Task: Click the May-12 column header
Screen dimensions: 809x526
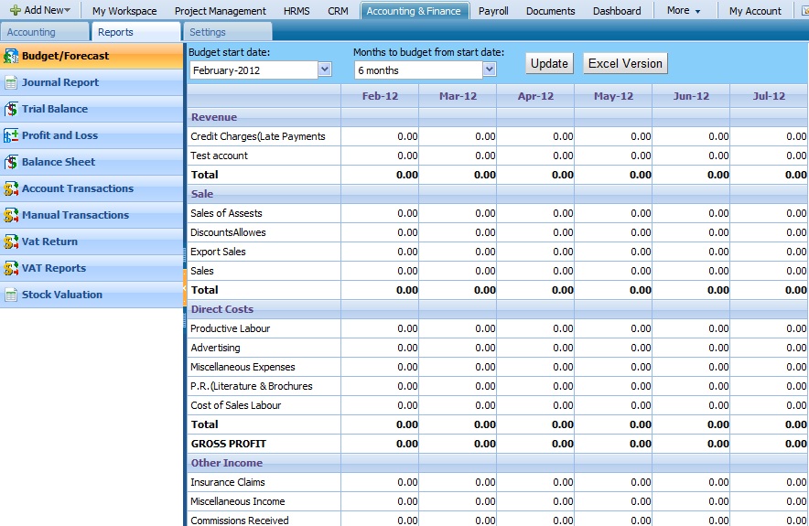Action: pos(613,96)
